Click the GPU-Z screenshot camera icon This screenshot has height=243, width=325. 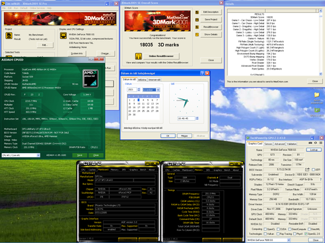click(x=310, y=143)
